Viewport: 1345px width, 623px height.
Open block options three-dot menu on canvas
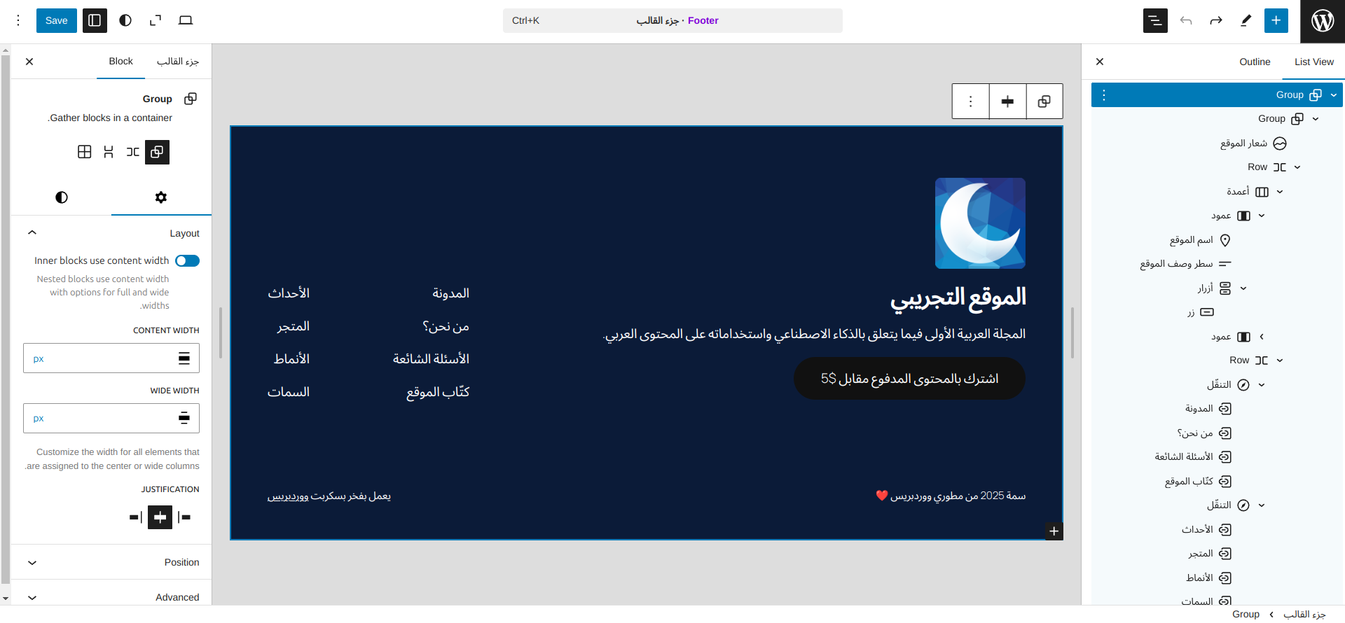click(970, 101)
